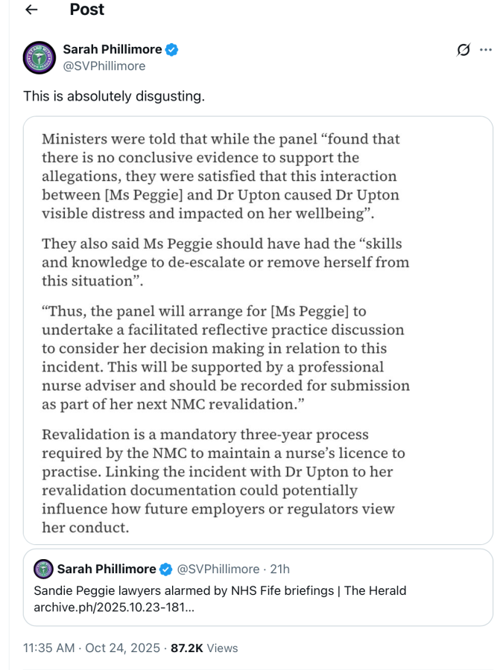Go back using the left arrow
The image size is (503, 670).
point(31,10)
